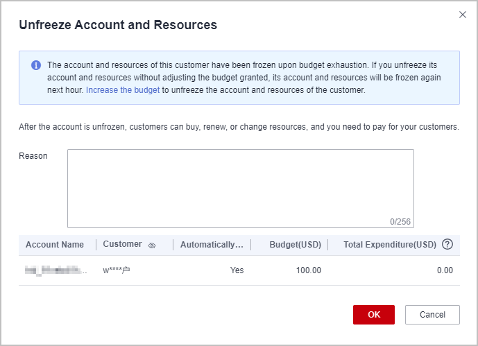Image resolution: width=478 pixels, height=346 pixels.
Task: Click the masked customer name w****户
Action: point(117,270)
